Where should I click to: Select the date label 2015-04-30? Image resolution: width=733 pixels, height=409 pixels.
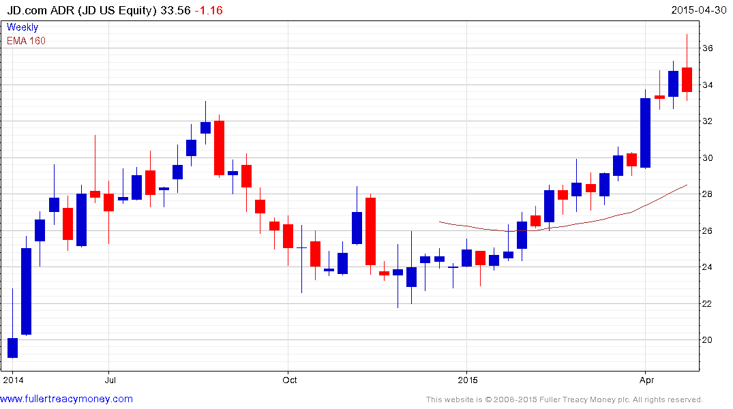698,10
